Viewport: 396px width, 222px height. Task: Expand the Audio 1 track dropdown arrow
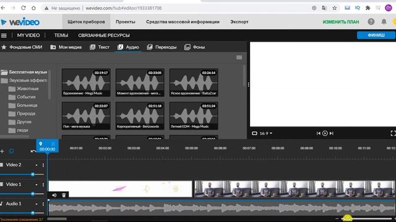click(x=37, y=204)
